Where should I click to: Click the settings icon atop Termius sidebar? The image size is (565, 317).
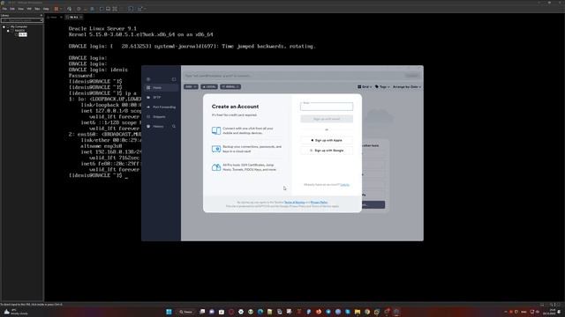[x=148, y=79]
